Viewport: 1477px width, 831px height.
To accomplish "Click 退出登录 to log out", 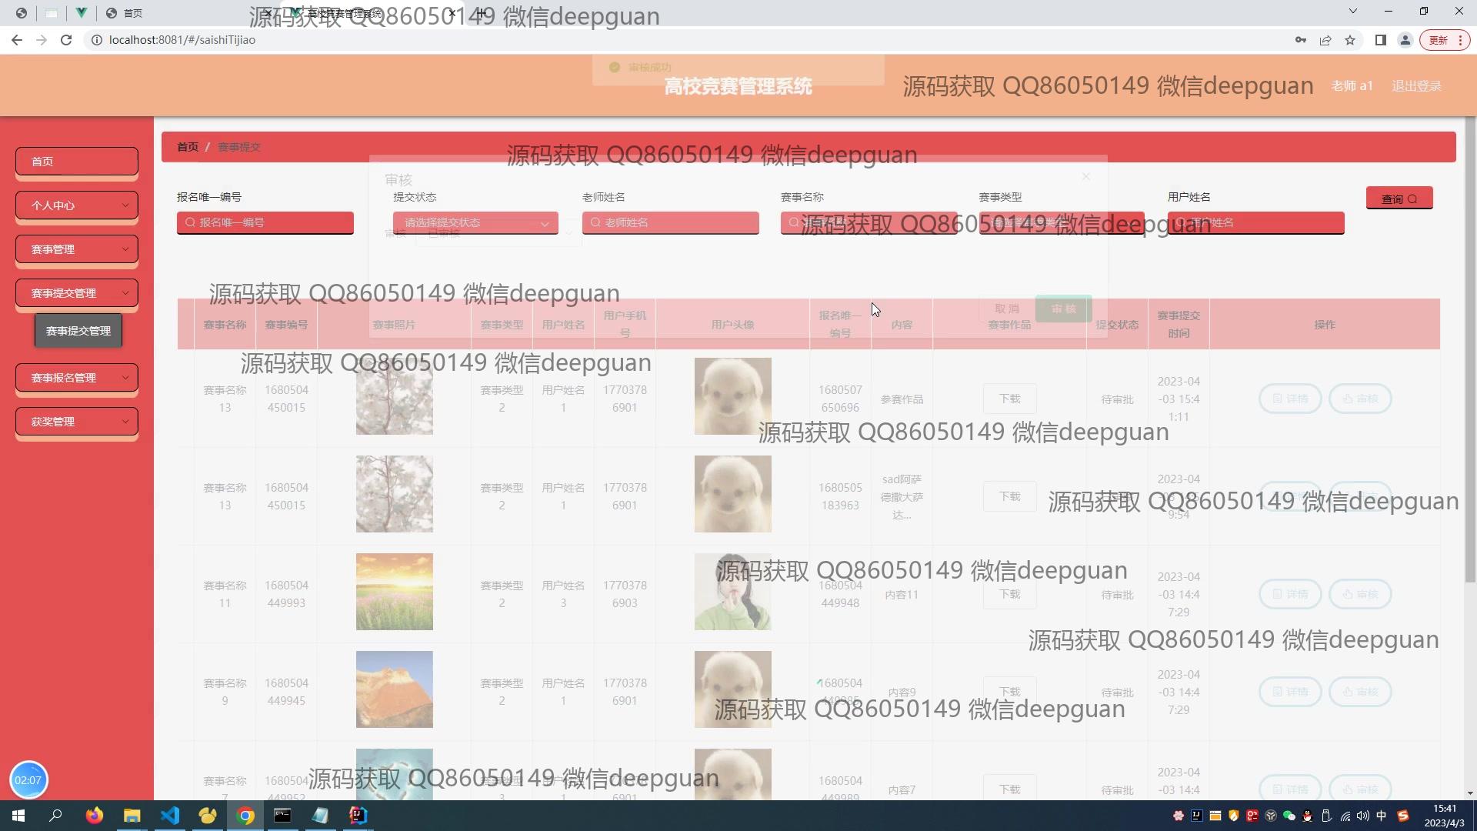I will click(x=1416, y=86).
